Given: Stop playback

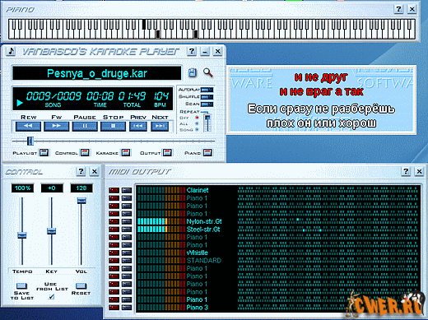Looking at the screenshot, I should pos(113,126).
